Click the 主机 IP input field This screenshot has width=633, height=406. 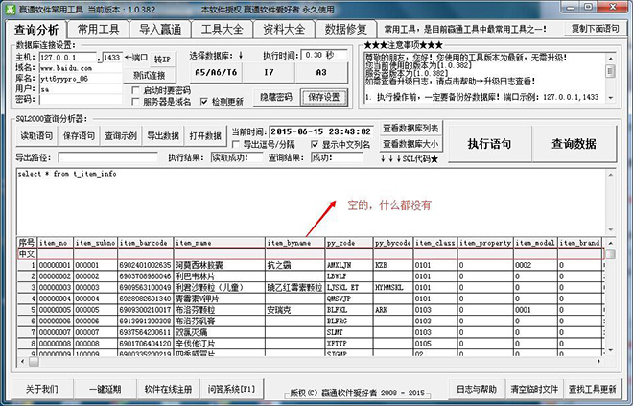[x=68, y=58]
